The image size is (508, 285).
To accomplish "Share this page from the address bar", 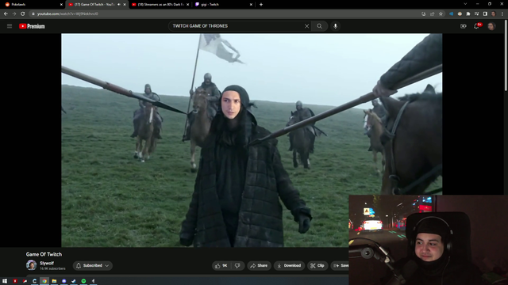I will 432,14.
